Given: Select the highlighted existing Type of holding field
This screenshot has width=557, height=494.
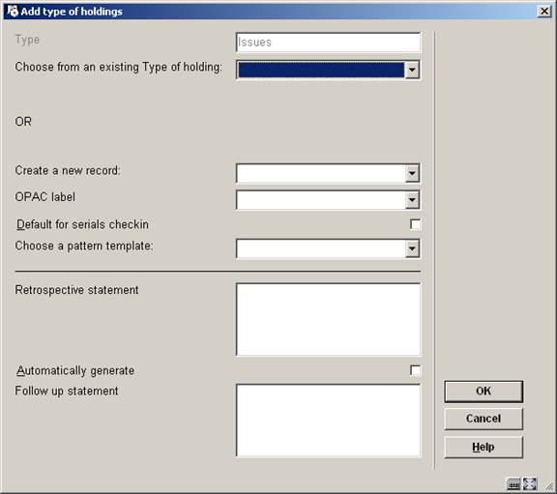Looking at the screenshot, I should (321, 70).
